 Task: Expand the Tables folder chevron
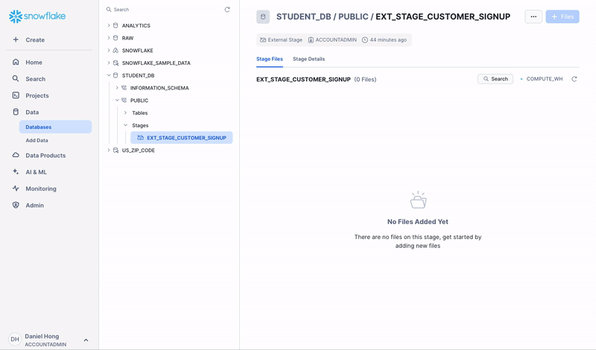125,113
